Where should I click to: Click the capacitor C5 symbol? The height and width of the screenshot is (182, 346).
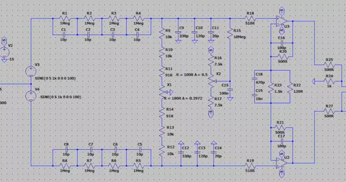[x=140, y=149]
